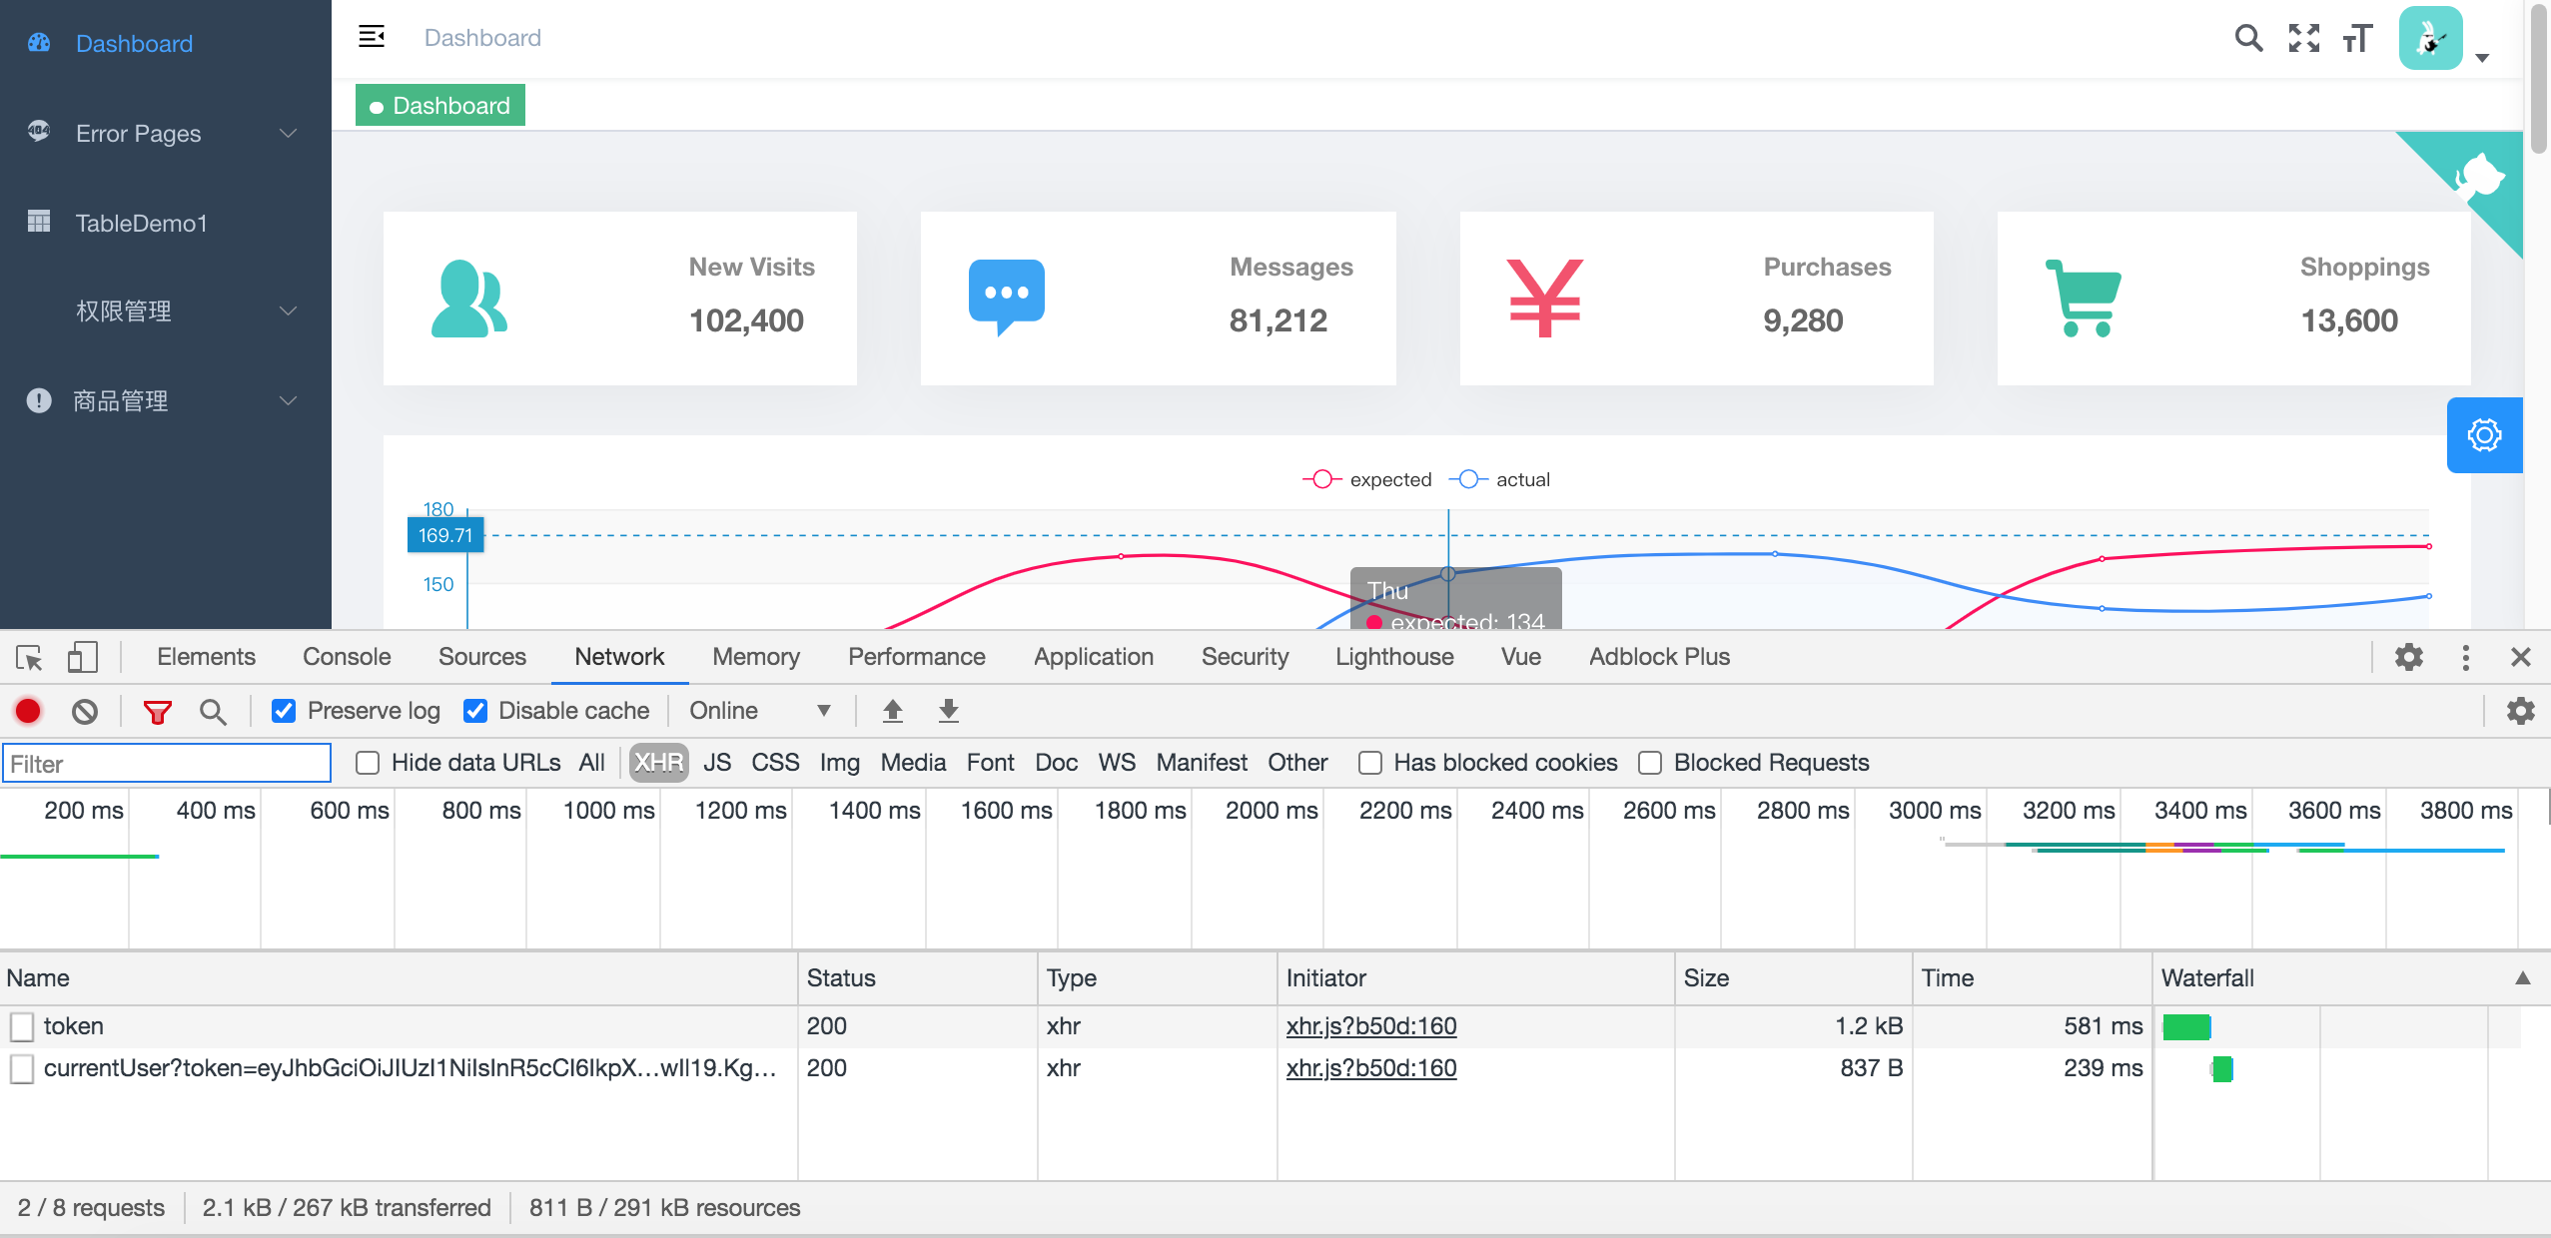Expand Error Pages sidebar menu
This screenshot has height=1238, width=2551.
(166, 133)
